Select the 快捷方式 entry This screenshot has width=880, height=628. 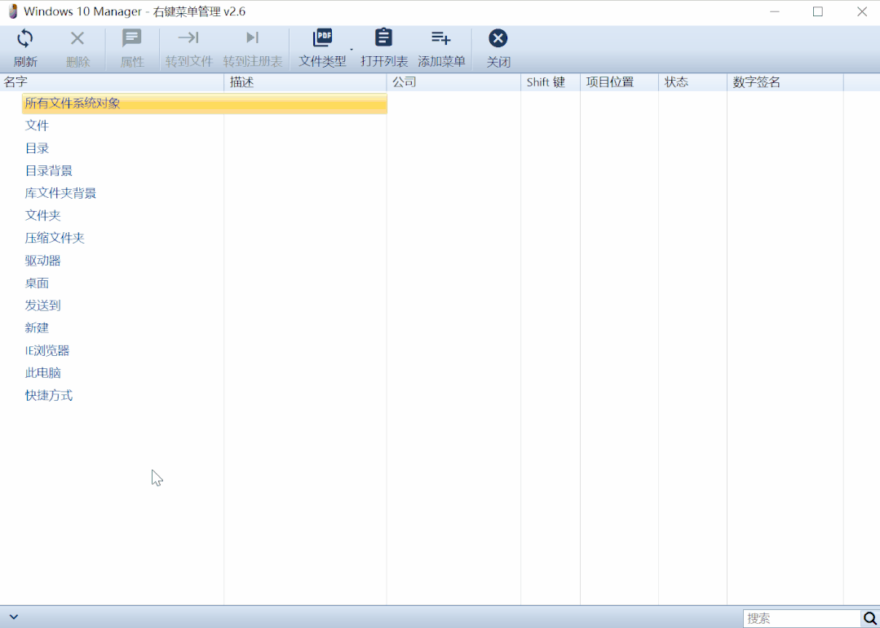click(49, 396)
